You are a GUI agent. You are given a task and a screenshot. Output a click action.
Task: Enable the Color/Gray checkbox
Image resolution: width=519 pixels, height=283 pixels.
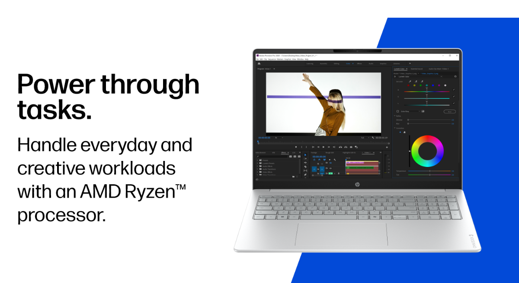(397, 111)
